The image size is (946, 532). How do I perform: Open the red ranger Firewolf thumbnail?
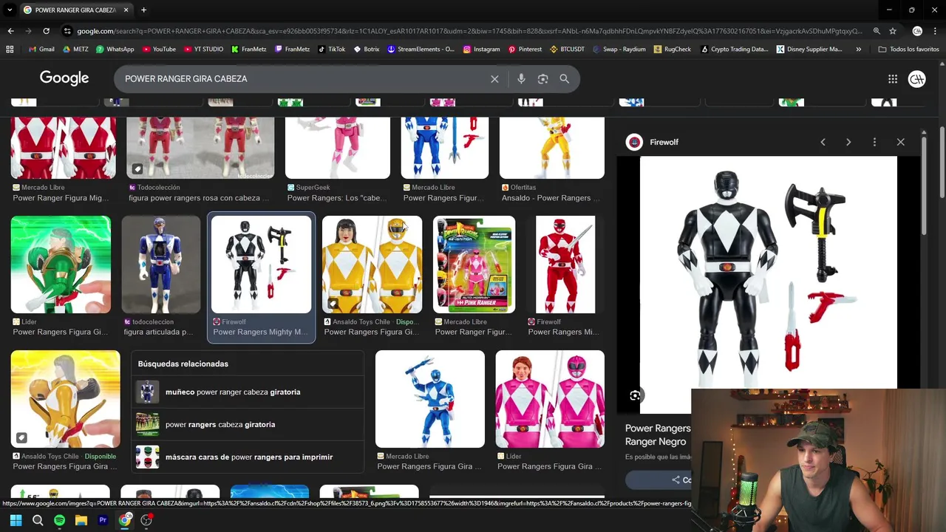tap(565, 265)
